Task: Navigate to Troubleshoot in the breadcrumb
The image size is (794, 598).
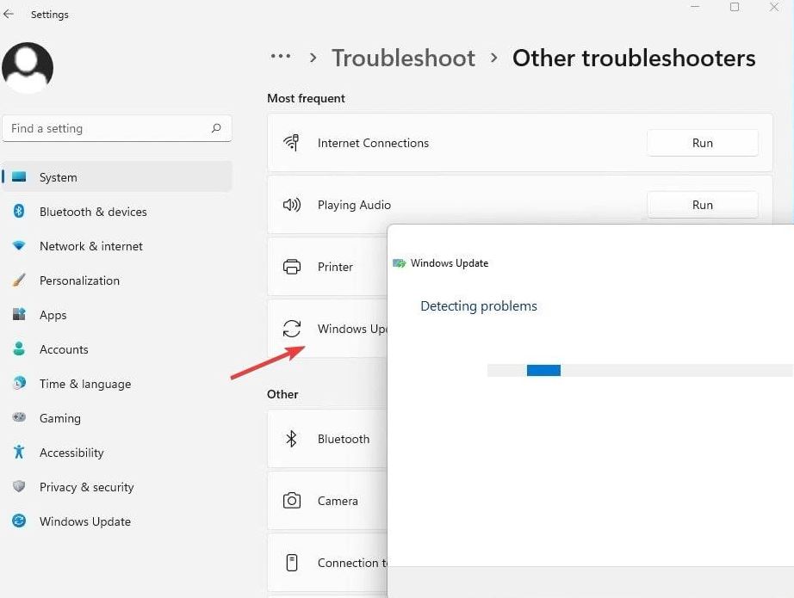Action: pos(403,58)
